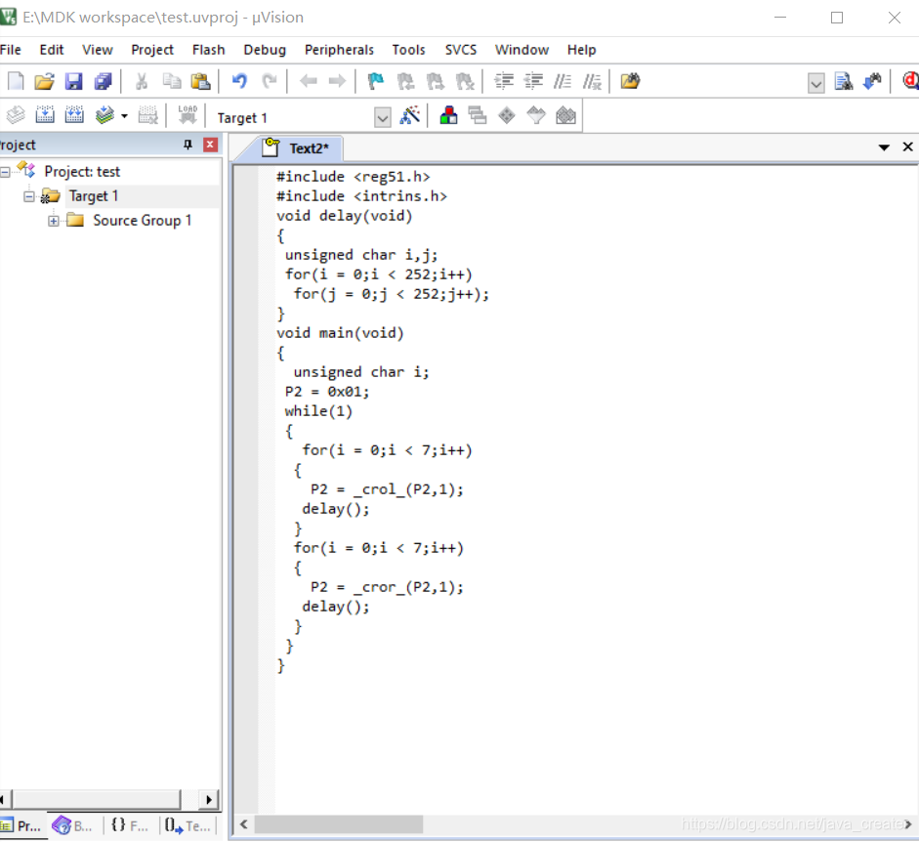919x842 pixels.
Task: Click Select Software Packs icon
Action: pos(536,115)
